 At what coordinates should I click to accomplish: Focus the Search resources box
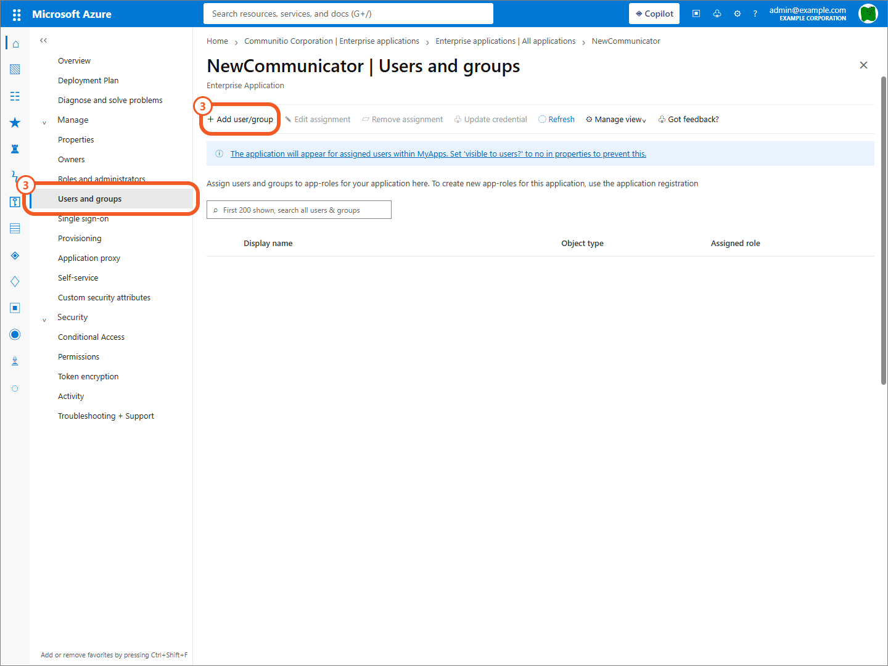coord(348,14)
